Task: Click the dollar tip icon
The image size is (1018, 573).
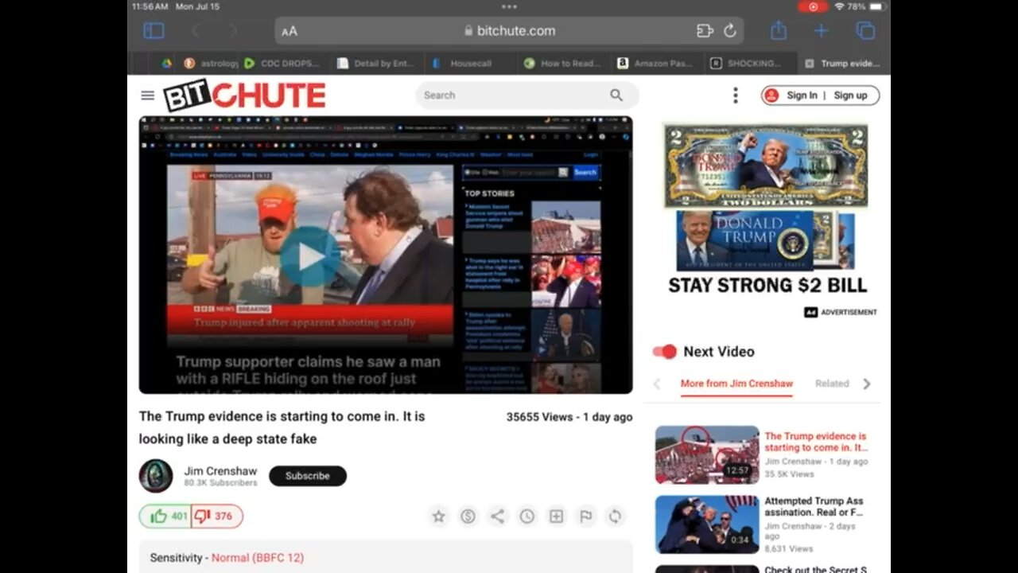Action: pyautogui.click(x=468, y=516)
